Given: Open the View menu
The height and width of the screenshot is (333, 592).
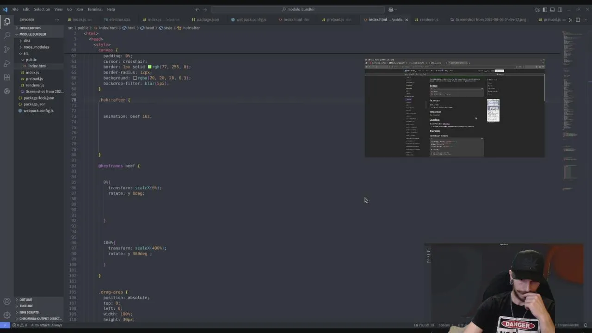Looking at the screenshot, I should pos(58,9).
